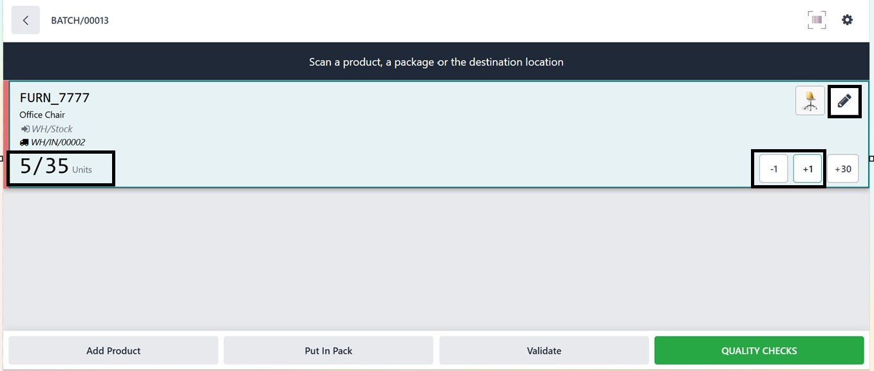This screenshot has width=874, height=371.
Task: Open the settings gear menu
Action: tap(847, 20)
